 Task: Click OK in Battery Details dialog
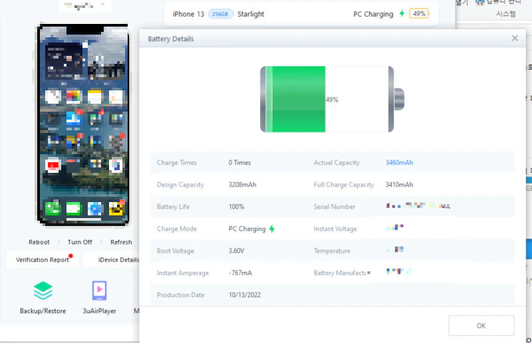click(481, 326)
